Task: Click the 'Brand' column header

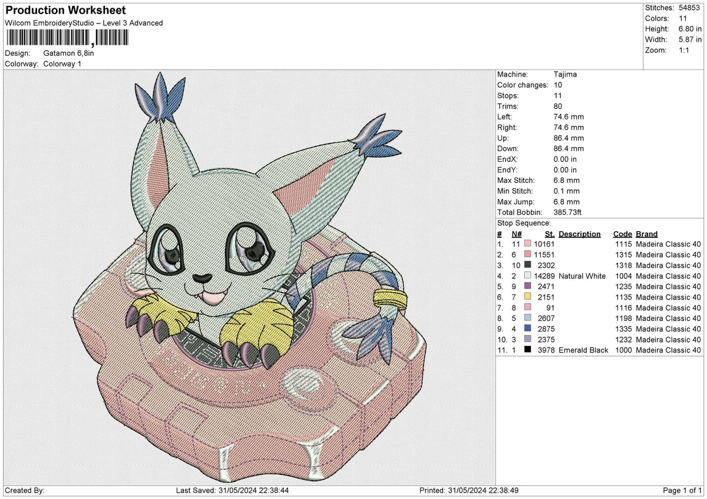Action: 646,234
